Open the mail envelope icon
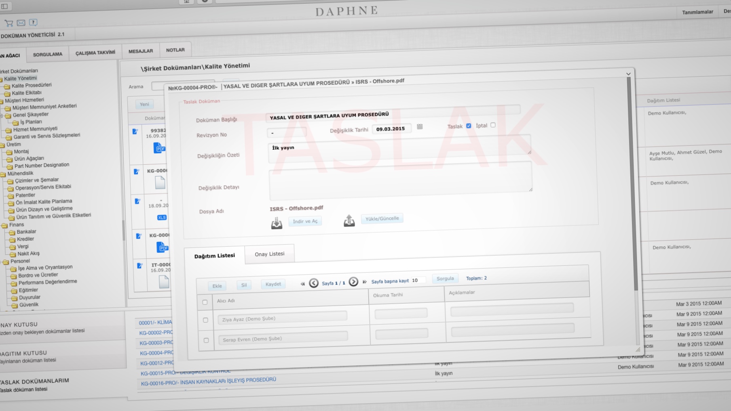The image size is (731, 411). click(21, 23)
